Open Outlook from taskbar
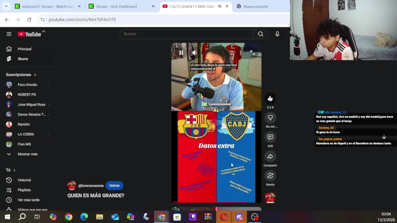The image size is (397, 223). pyautogui.click(x=115, y=217)
